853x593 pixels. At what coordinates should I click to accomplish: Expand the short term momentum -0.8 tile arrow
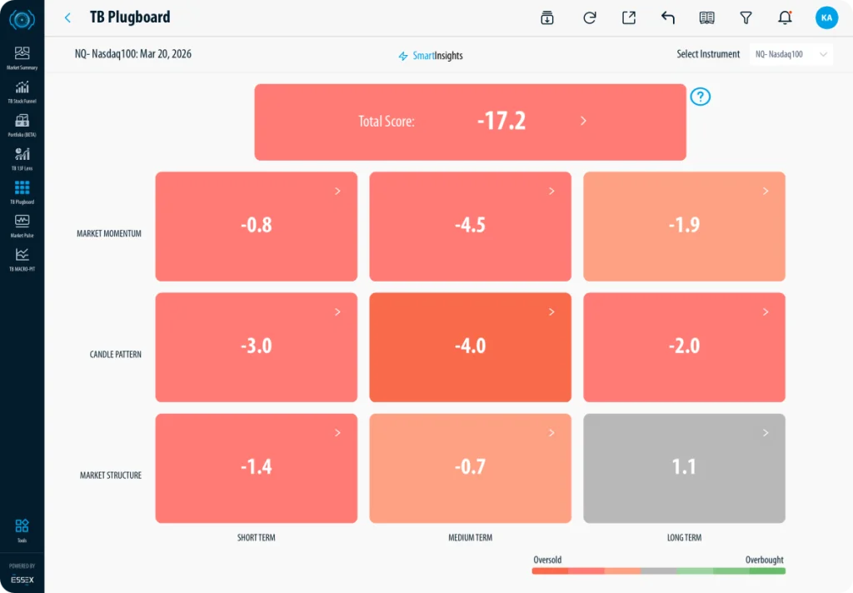[x=337, y=191]
